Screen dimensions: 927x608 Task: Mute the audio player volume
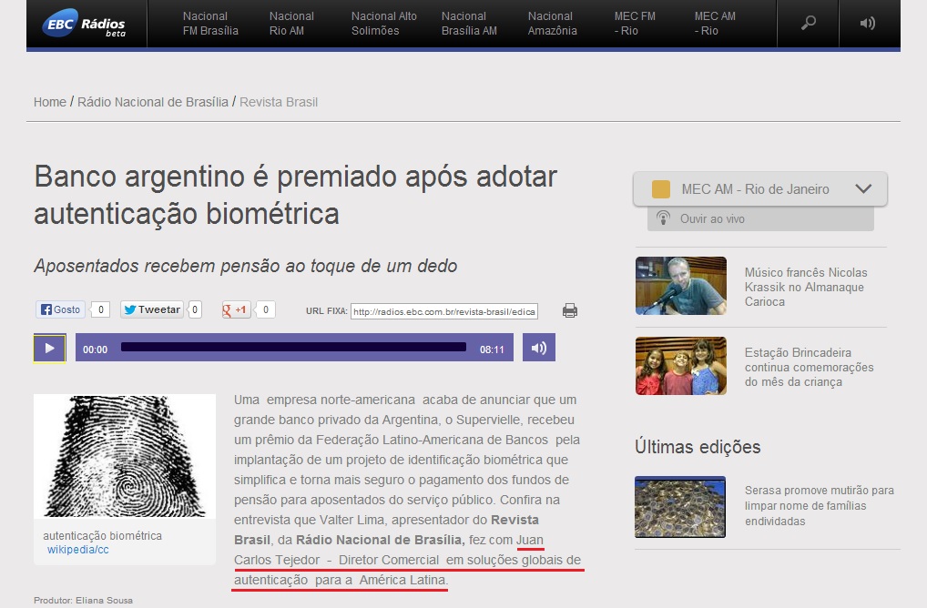coord(539,348)
